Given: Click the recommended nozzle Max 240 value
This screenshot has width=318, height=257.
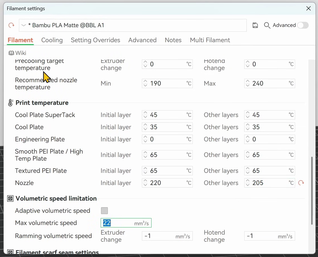Looking at the screenshot, I should 258,83.
